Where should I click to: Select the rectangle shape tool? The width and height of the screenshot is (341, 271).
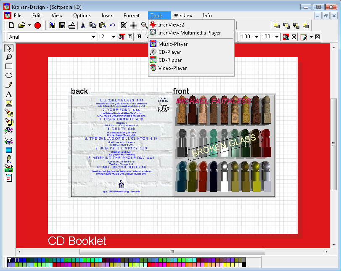(x=9, y=66)
